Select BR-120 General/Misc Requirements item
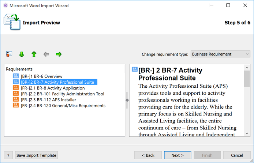 tap(63, 106)
